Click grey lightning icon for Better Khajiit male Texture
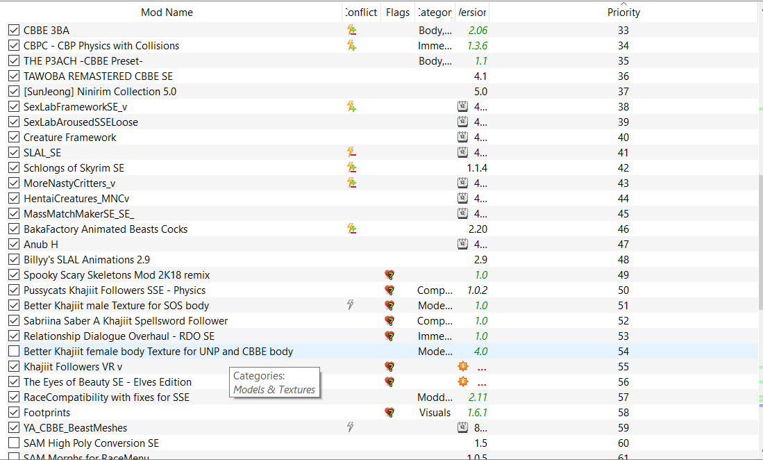763x460 pixels. pyautogui.click(x=351, y=305)
